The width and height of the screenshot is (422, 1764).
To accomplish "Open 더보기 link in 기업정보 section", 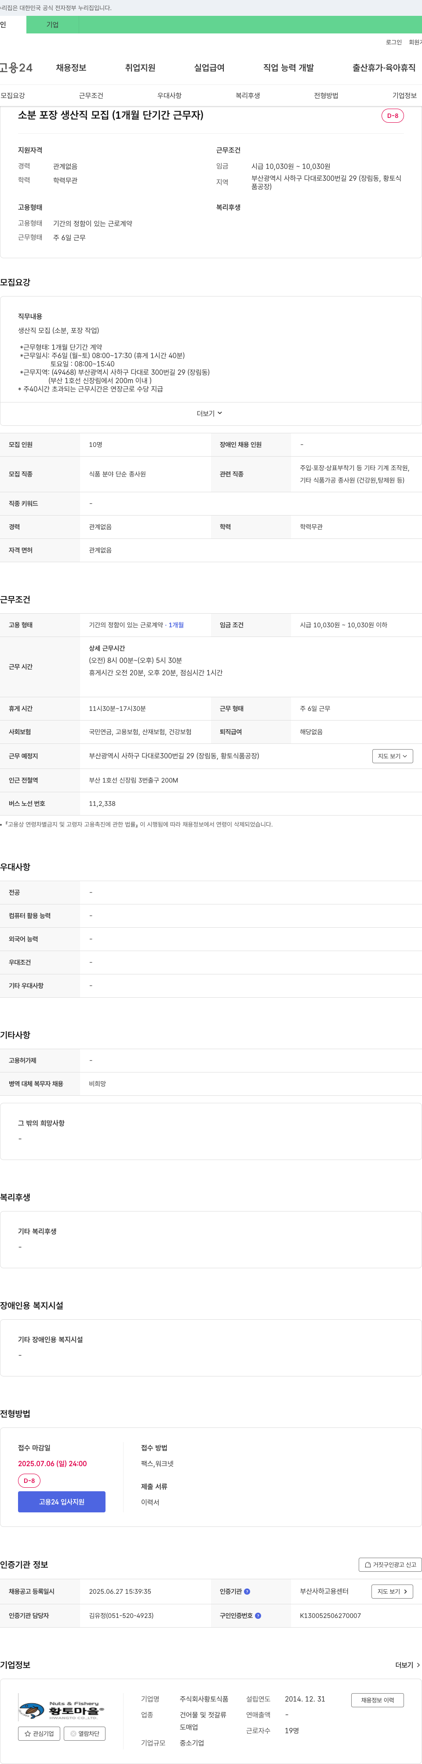I will [x=407, y=1665].
